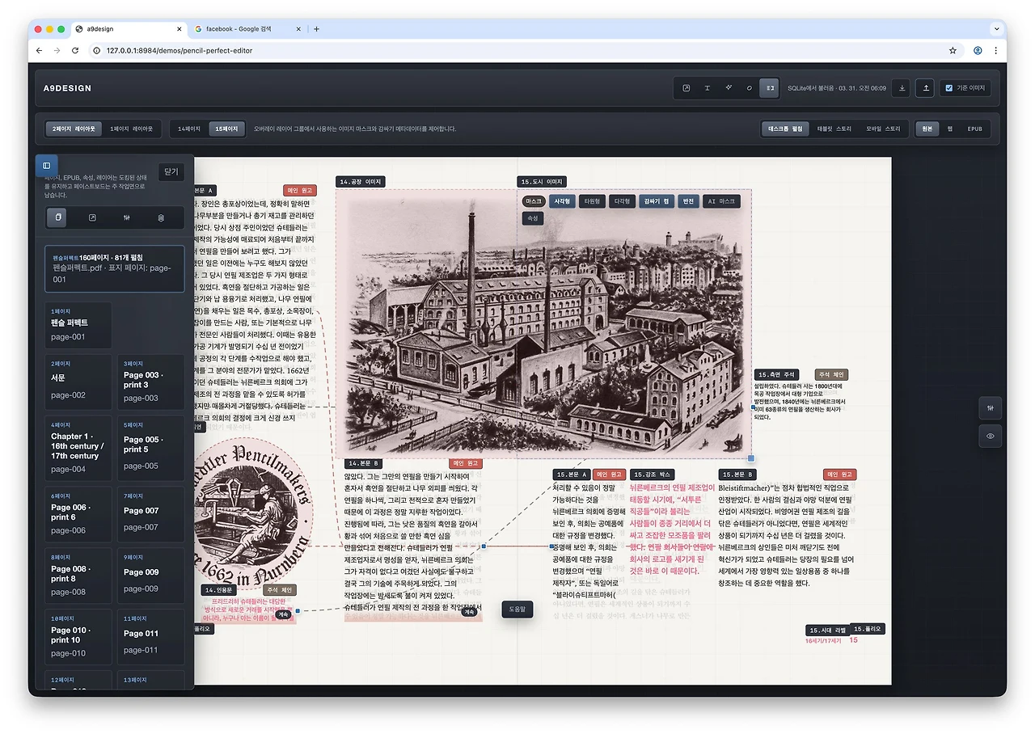Choose 데스크톱 펼침 view mode
Viewport: 1035px width, 734px height.
(x=785, y=129)
